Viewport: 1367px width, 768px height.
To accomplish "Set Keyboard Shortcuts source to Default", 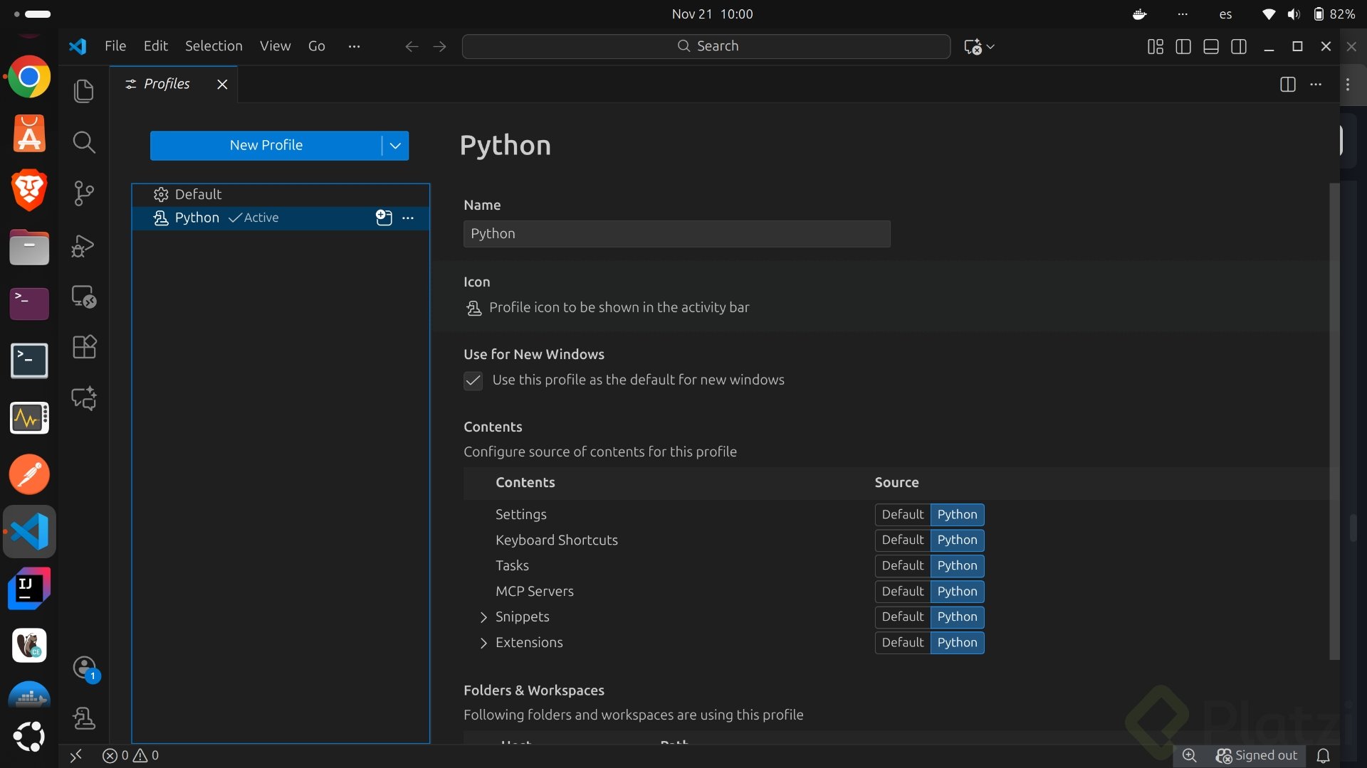I will [x=902, y=540].
